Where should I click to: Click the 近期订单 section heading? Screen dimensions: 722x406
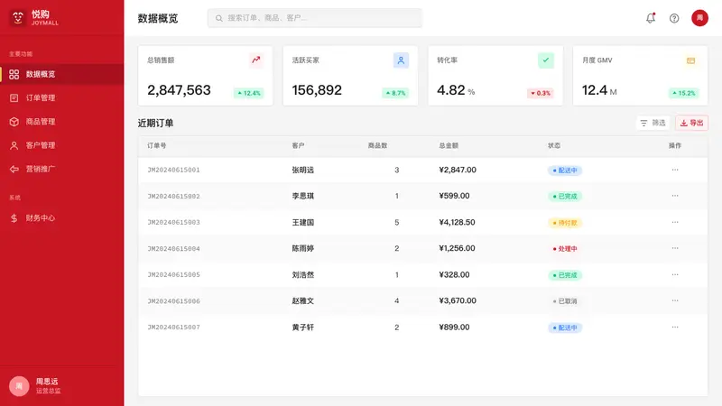click(x=155, y=123)
